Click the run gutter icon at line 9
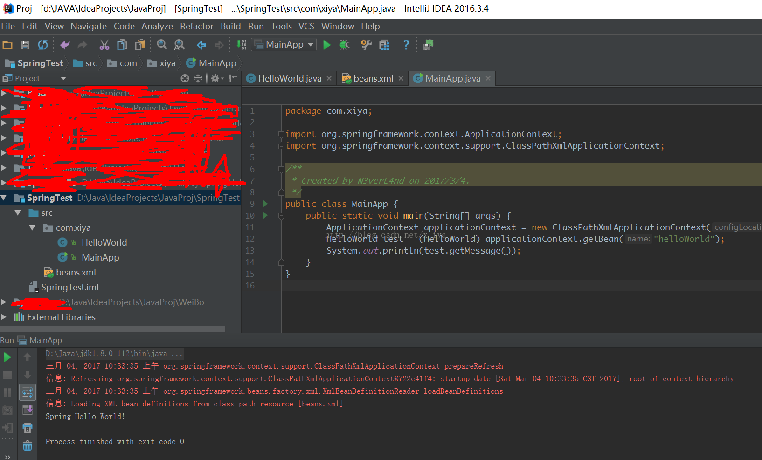 (265, 204)
